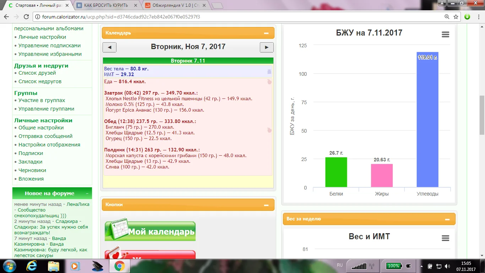
Task: Click the battery 100% indicator
Action: [x=393, y=266]
